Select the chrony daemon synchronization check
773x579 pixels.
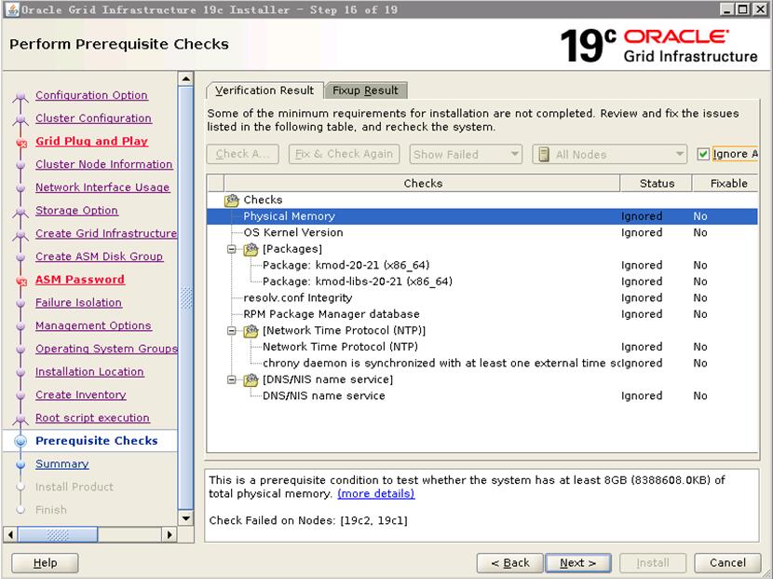coord(482,363)
